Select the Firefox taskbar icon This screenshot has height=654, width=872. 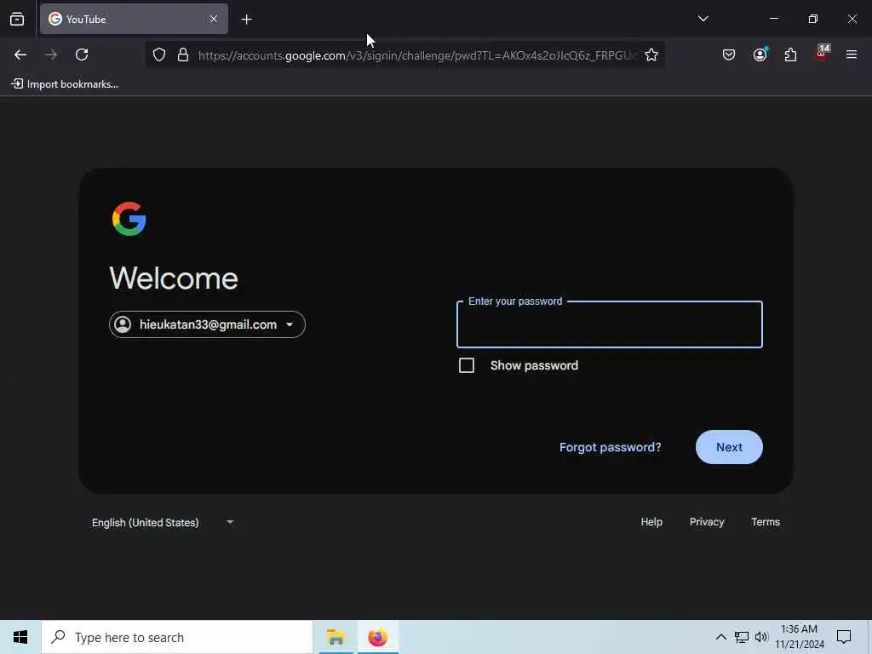tap(377, 637)
